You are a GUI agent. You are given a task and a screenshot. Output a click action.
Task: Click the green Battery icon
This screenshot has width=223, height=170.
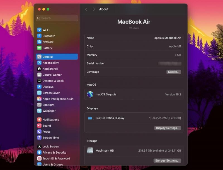[x=39, y=48]
